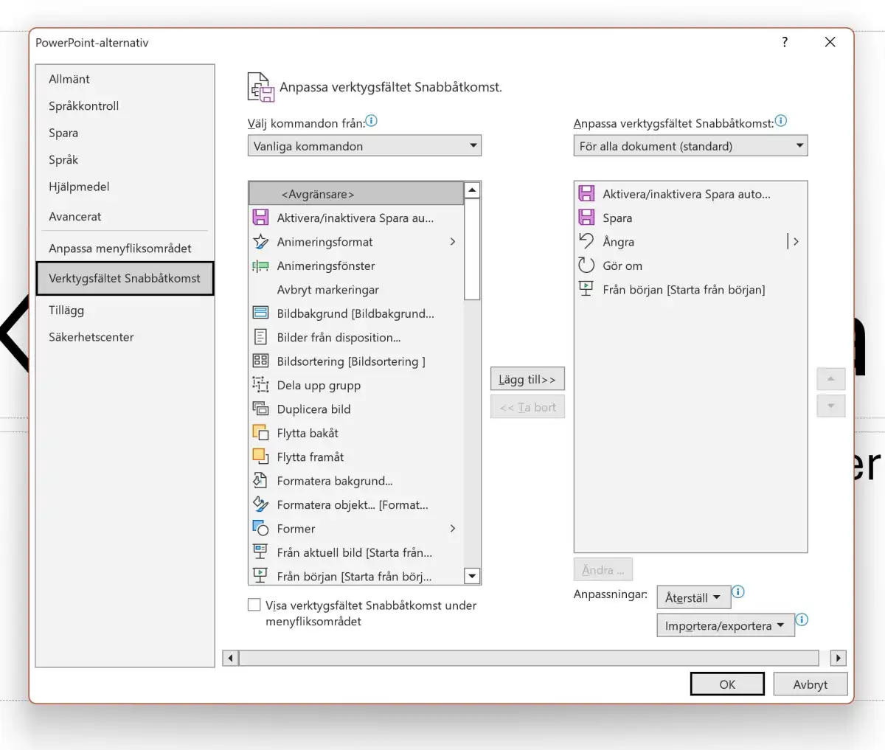Click the Aktivera/inaktivera Spara au... icon in left list
Screen dimensions: 885x750
[260, 218]
